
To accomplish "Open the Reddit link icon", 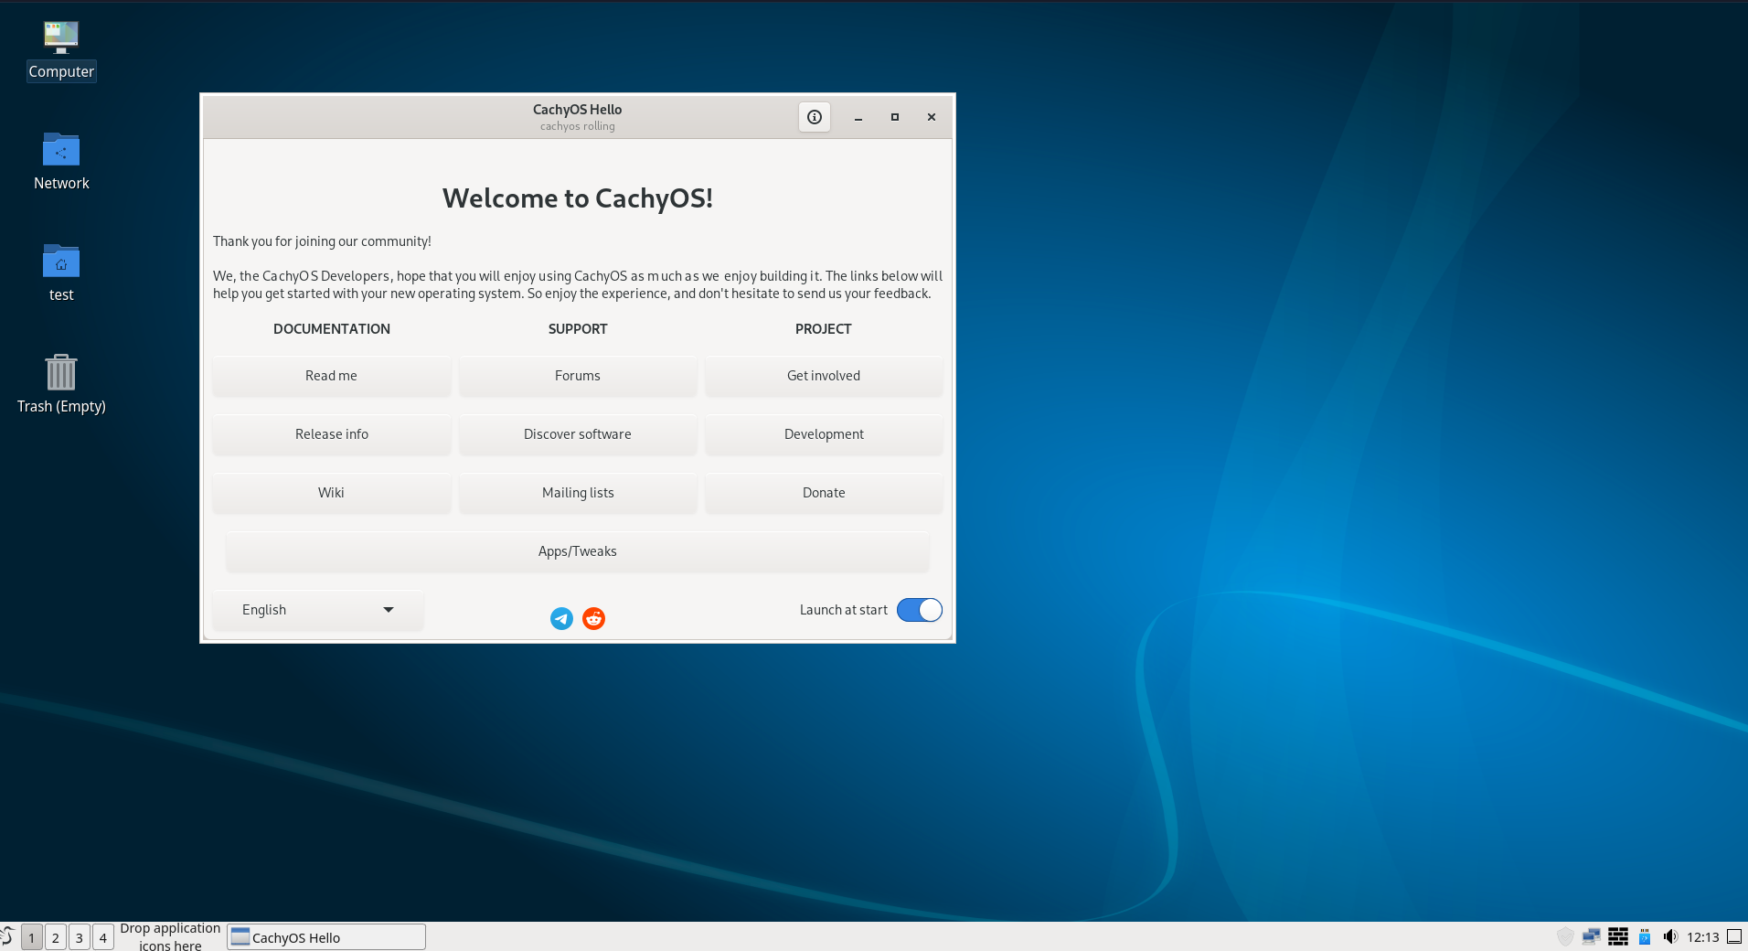I will [x=594, y=619].
